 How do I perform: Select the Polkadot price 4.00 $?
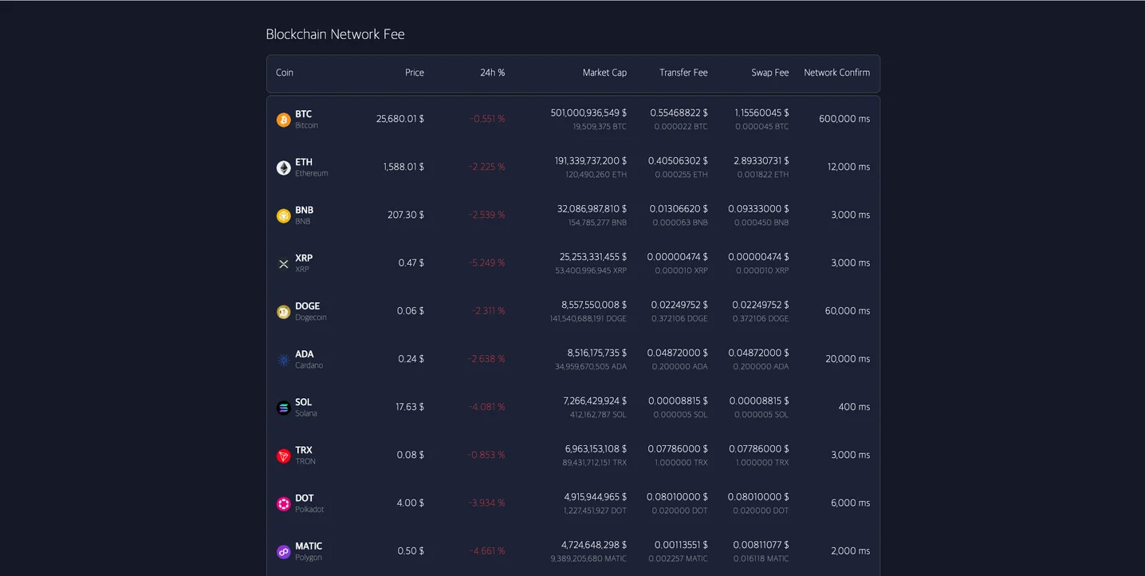pyautogui.click(x=411, y=503)
